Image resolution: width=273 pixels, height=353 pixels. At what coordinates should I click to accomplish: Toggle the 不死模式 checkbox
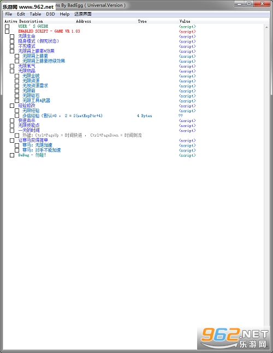[x=12, y=46]
